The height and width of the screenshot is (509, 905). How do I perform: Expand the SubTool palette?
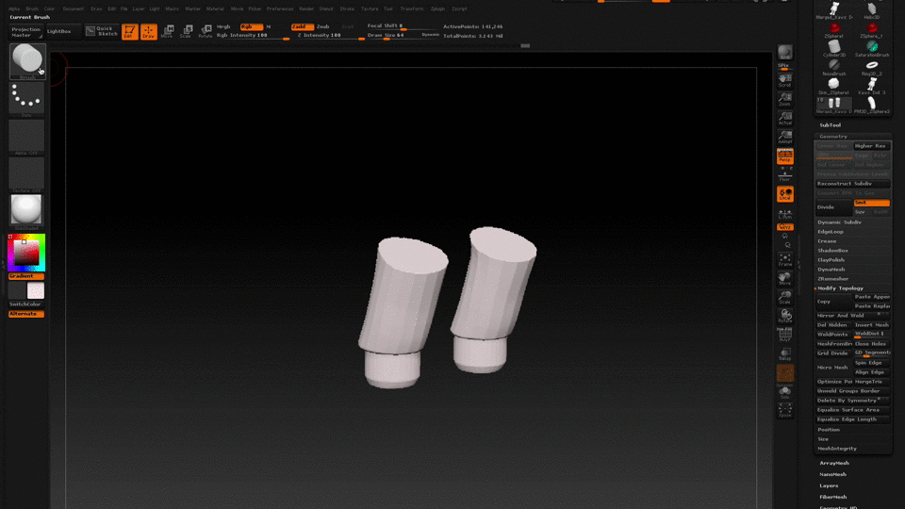click(830, 125)
